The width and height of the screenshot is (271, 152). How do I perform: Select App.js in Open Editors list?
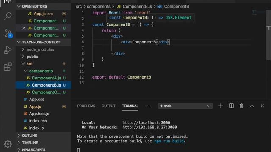click(x=43, y=14)
